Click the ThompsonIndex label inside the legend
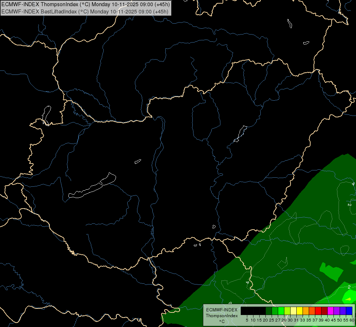This screenshot has height=327, width=356. tap(222, 316)
